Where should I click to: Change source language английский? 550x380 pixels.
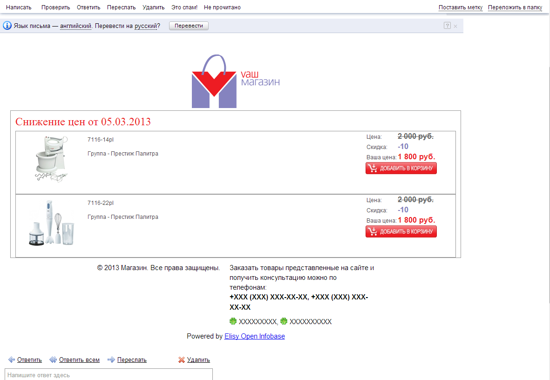click(75, 26)
